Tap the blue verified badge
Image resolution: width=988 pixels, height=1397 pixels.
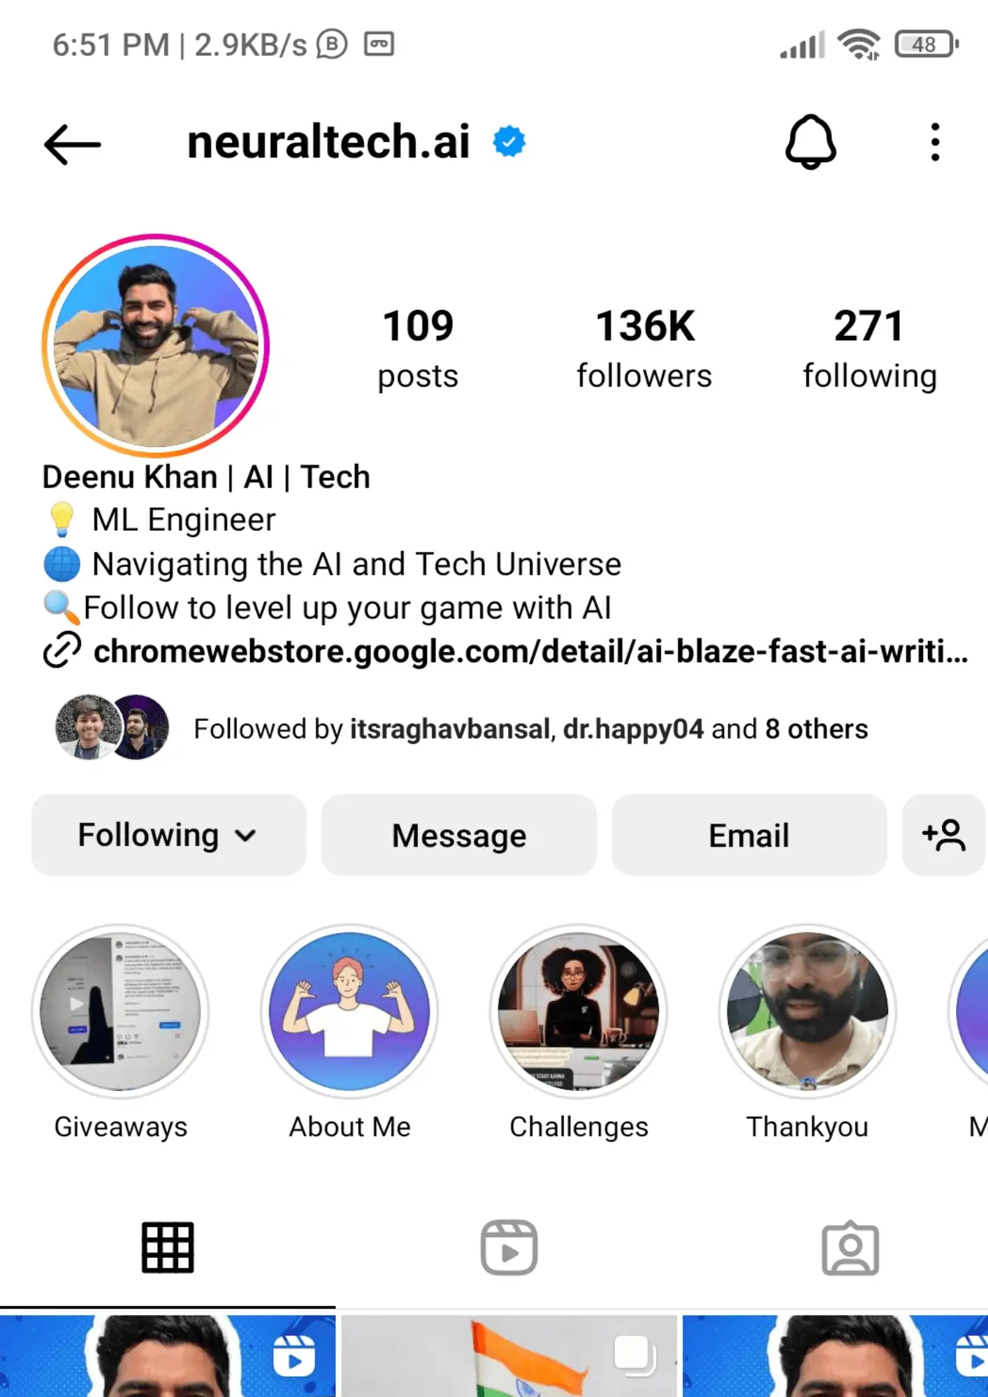point(509,142)
